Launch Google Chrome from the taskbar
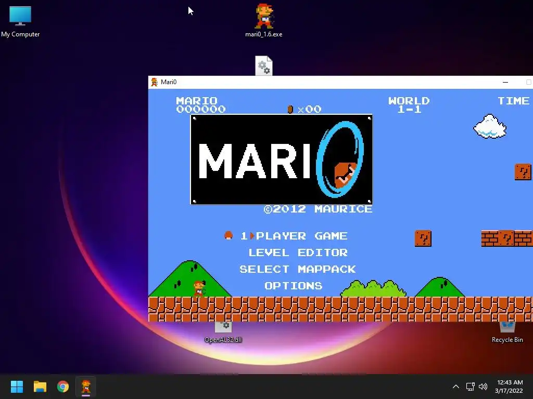Screen dimensions: 533x399 pos(63,387)
